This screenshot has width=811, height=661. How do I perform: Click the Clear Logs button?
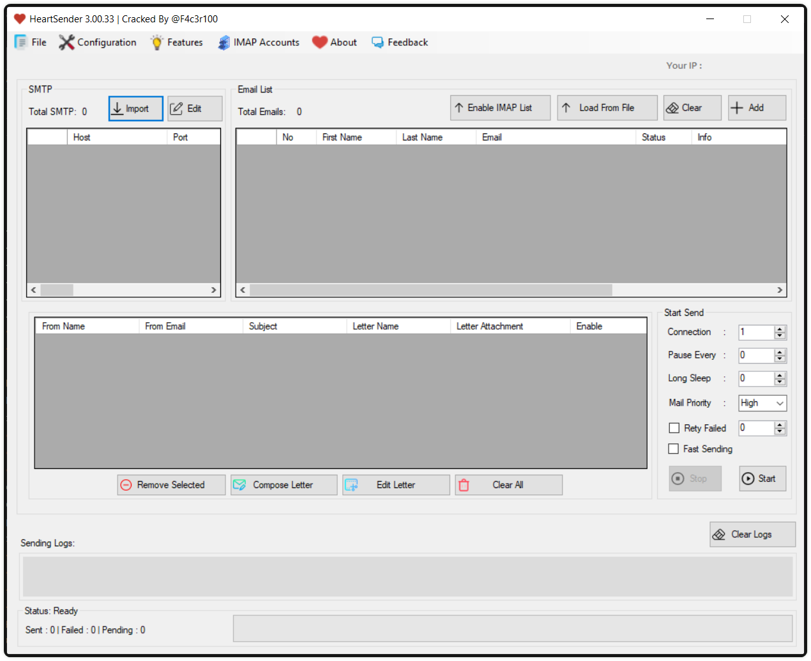pos(752,535)
